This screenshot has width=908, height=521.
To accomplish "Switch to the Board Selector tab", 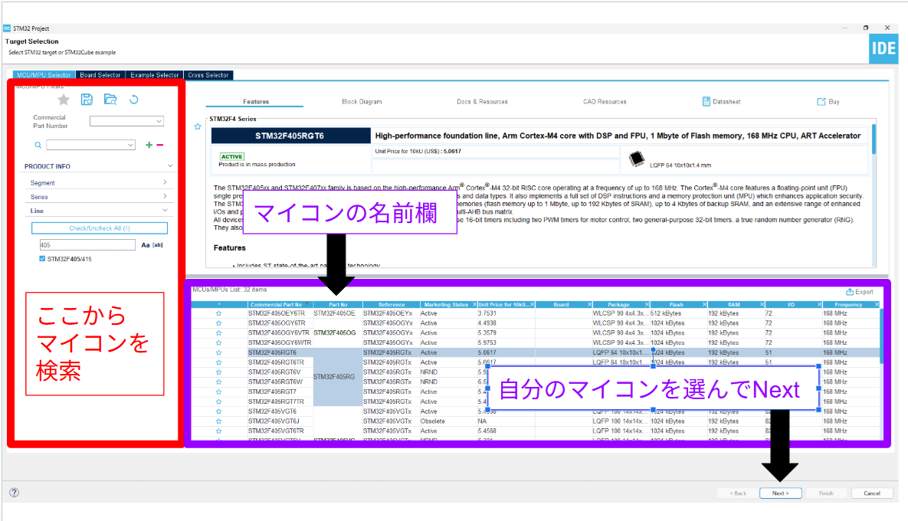I will 100,75.
